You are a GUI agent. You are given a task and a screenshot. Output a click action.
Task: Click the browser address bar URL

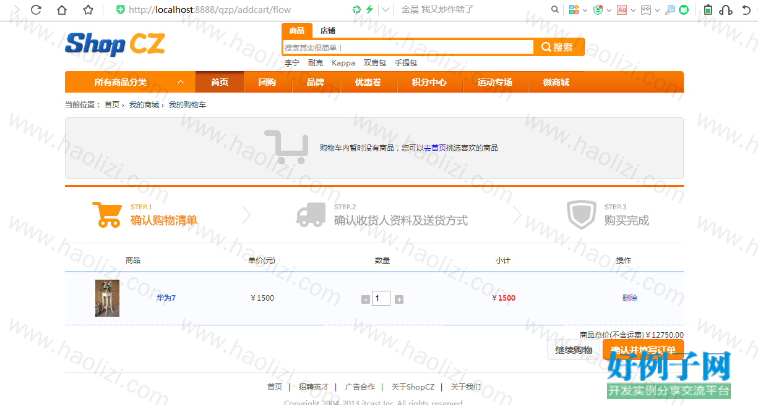[210, 10]
